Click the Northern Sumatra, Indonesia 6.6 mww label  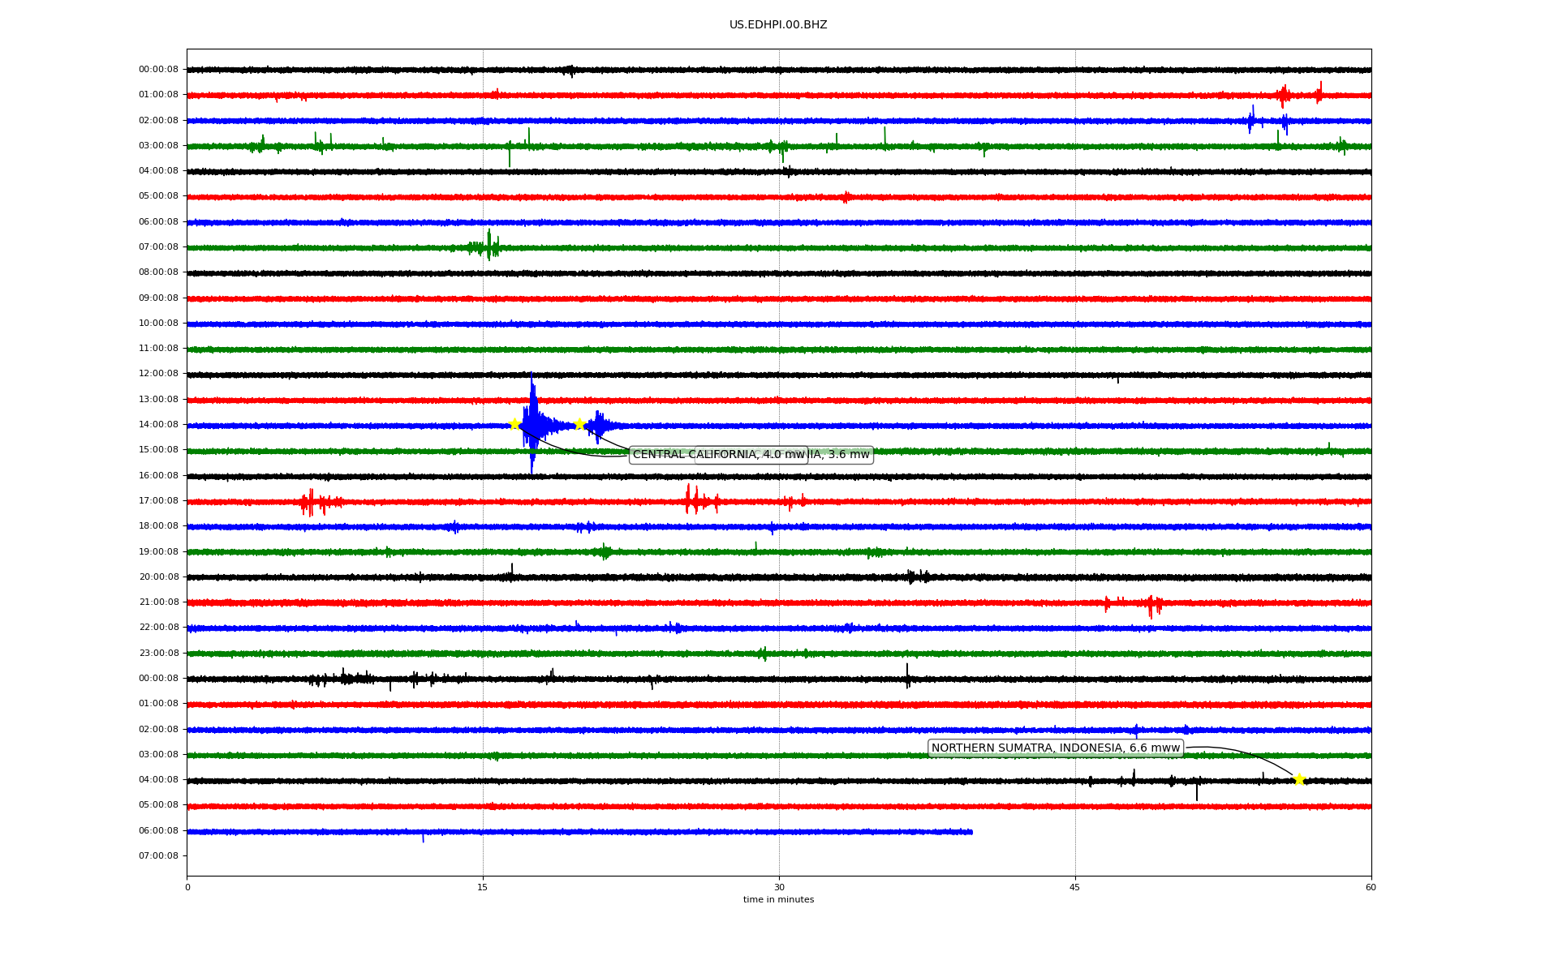pos(1055,748)
